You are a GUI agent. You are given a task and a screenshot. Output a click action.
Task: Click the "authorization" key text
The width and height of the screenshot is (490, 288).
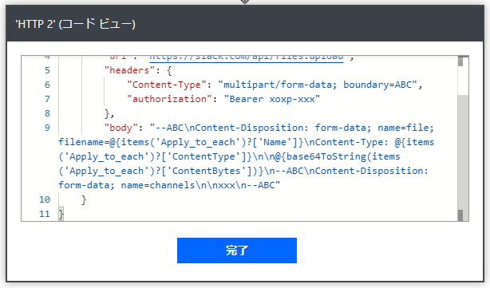[170, 99]
